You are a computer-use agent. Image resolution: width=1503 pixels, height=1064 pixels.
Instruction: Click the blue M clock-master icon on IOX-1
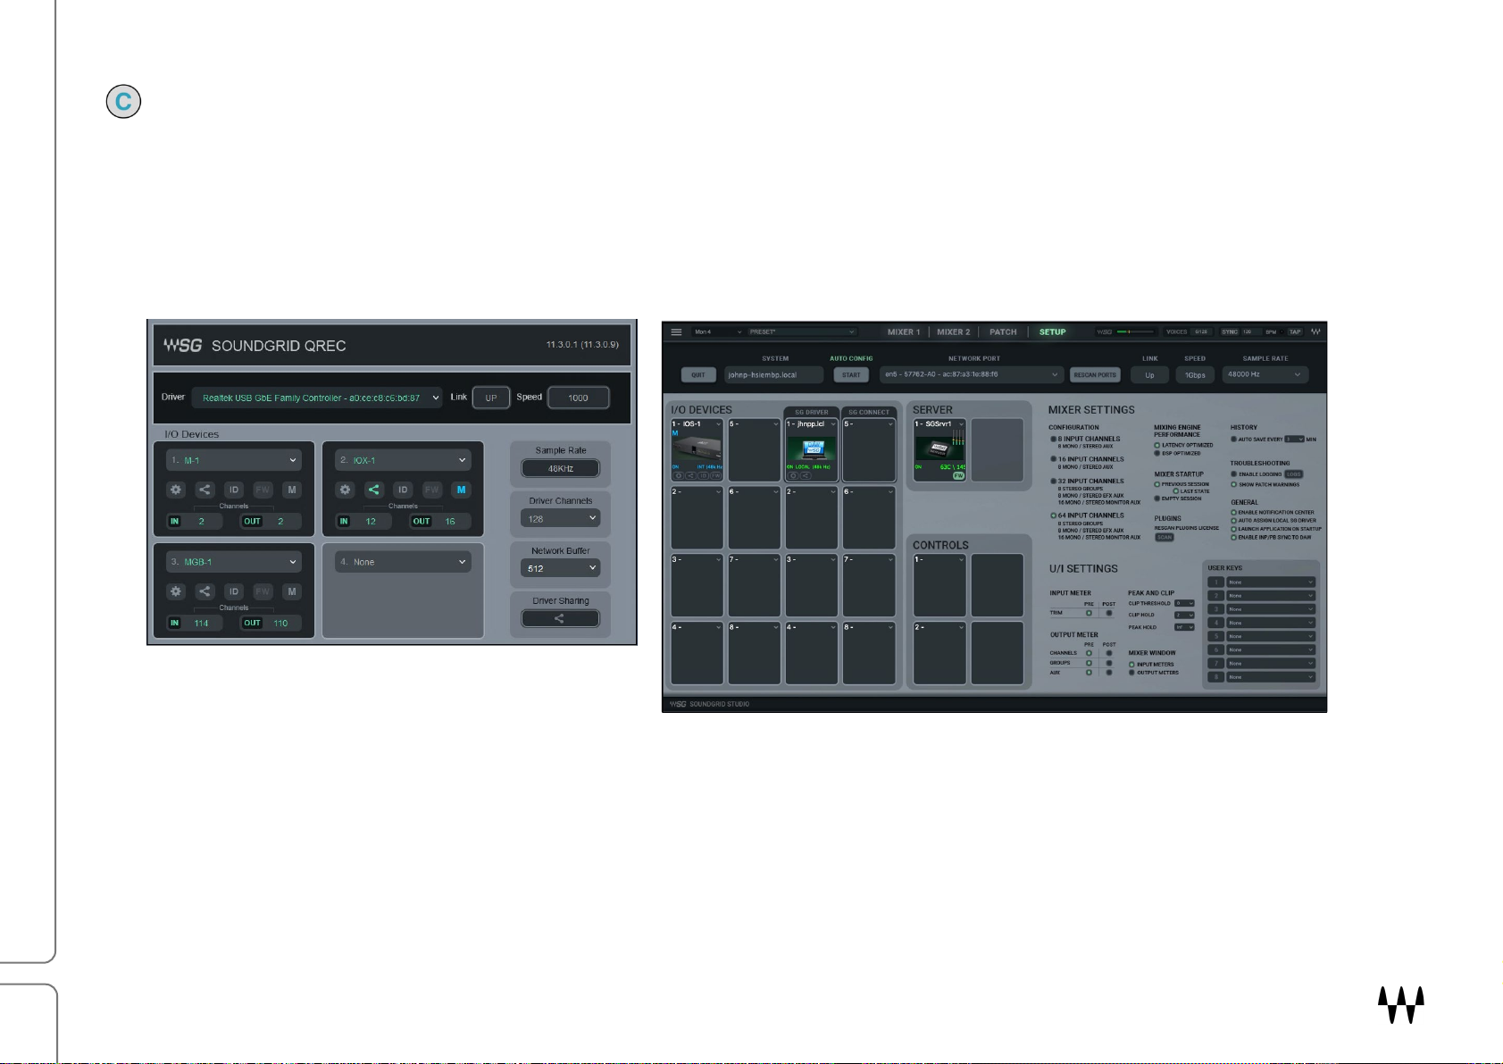click(461, 490)
